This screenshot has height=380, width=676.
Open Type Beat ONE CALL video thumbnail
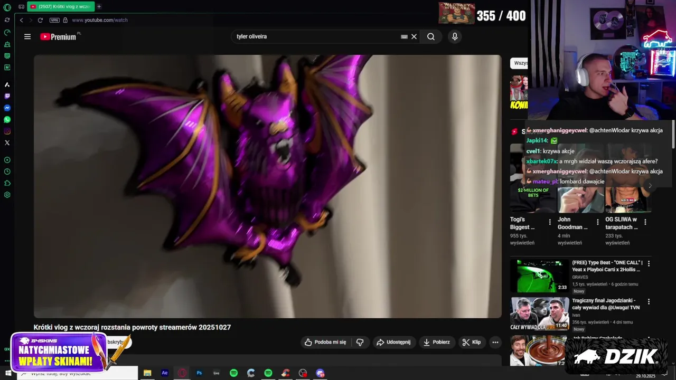point(539,275)
